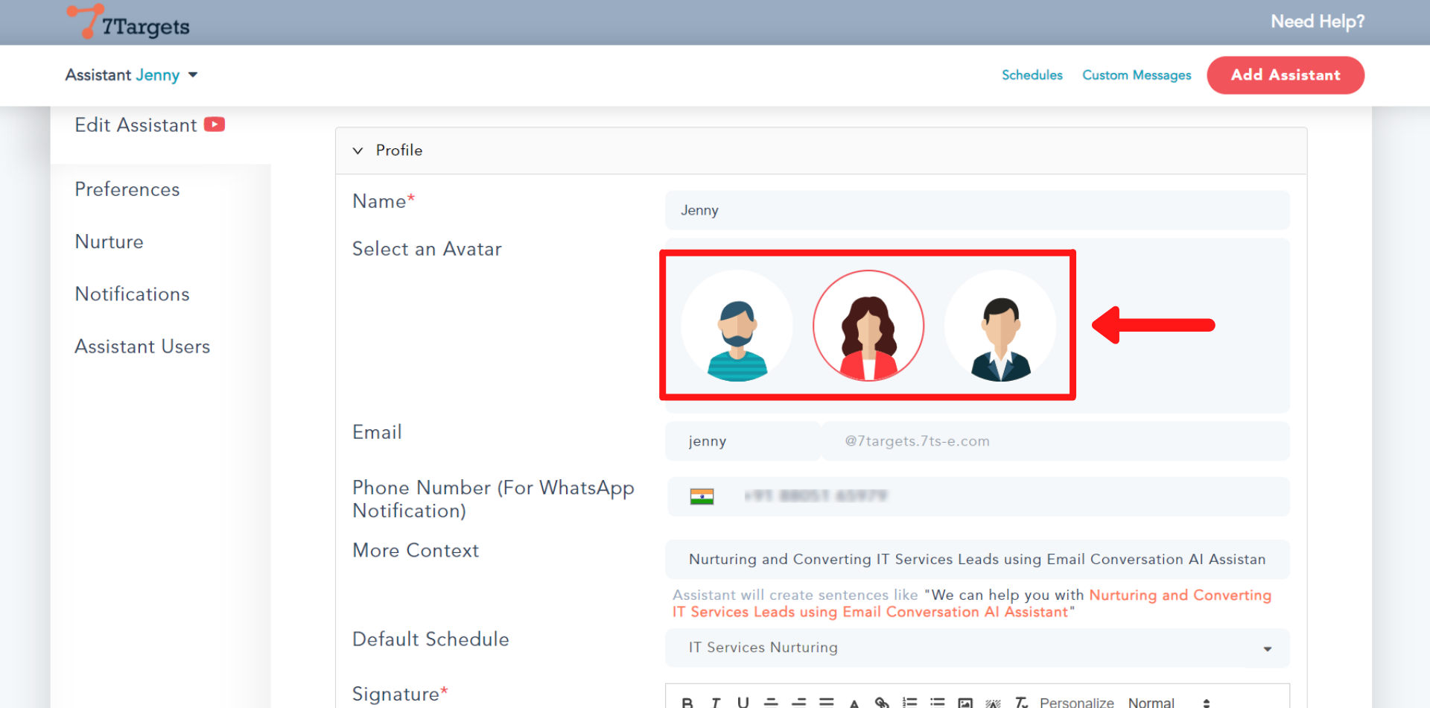Choose the female avatar with red jacket

click(868, 326)
